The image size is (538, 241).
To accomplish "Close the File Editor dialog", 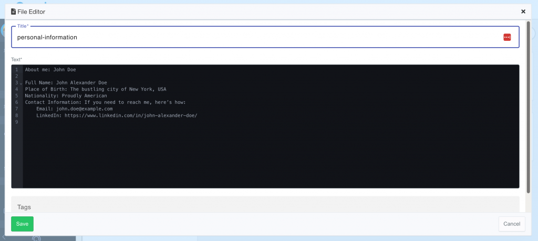I will (x=523, y=11).
